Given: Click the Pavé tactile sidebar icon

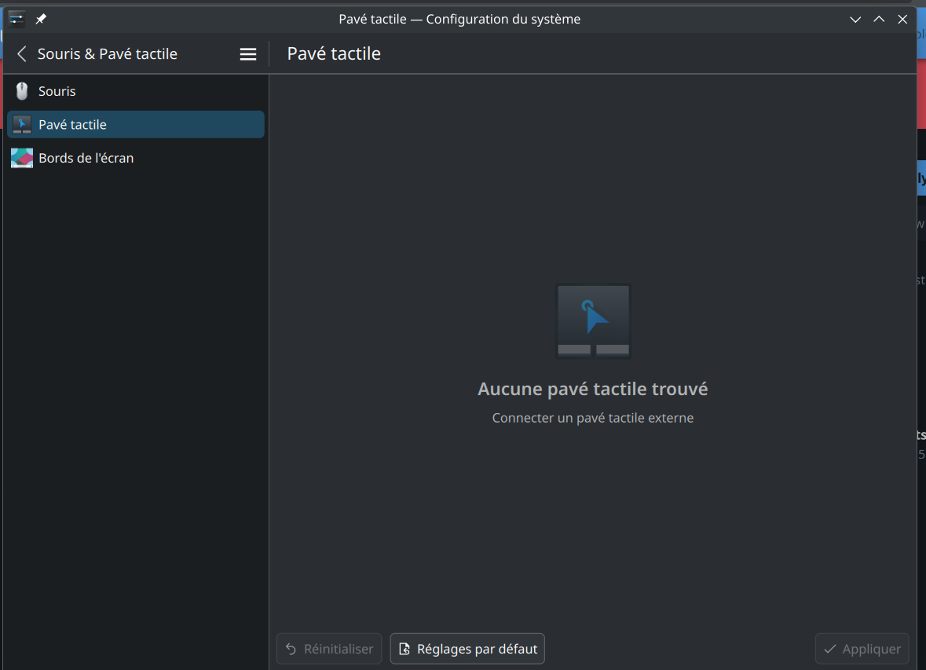Looking at the screenshot, I should click(22, 125).
